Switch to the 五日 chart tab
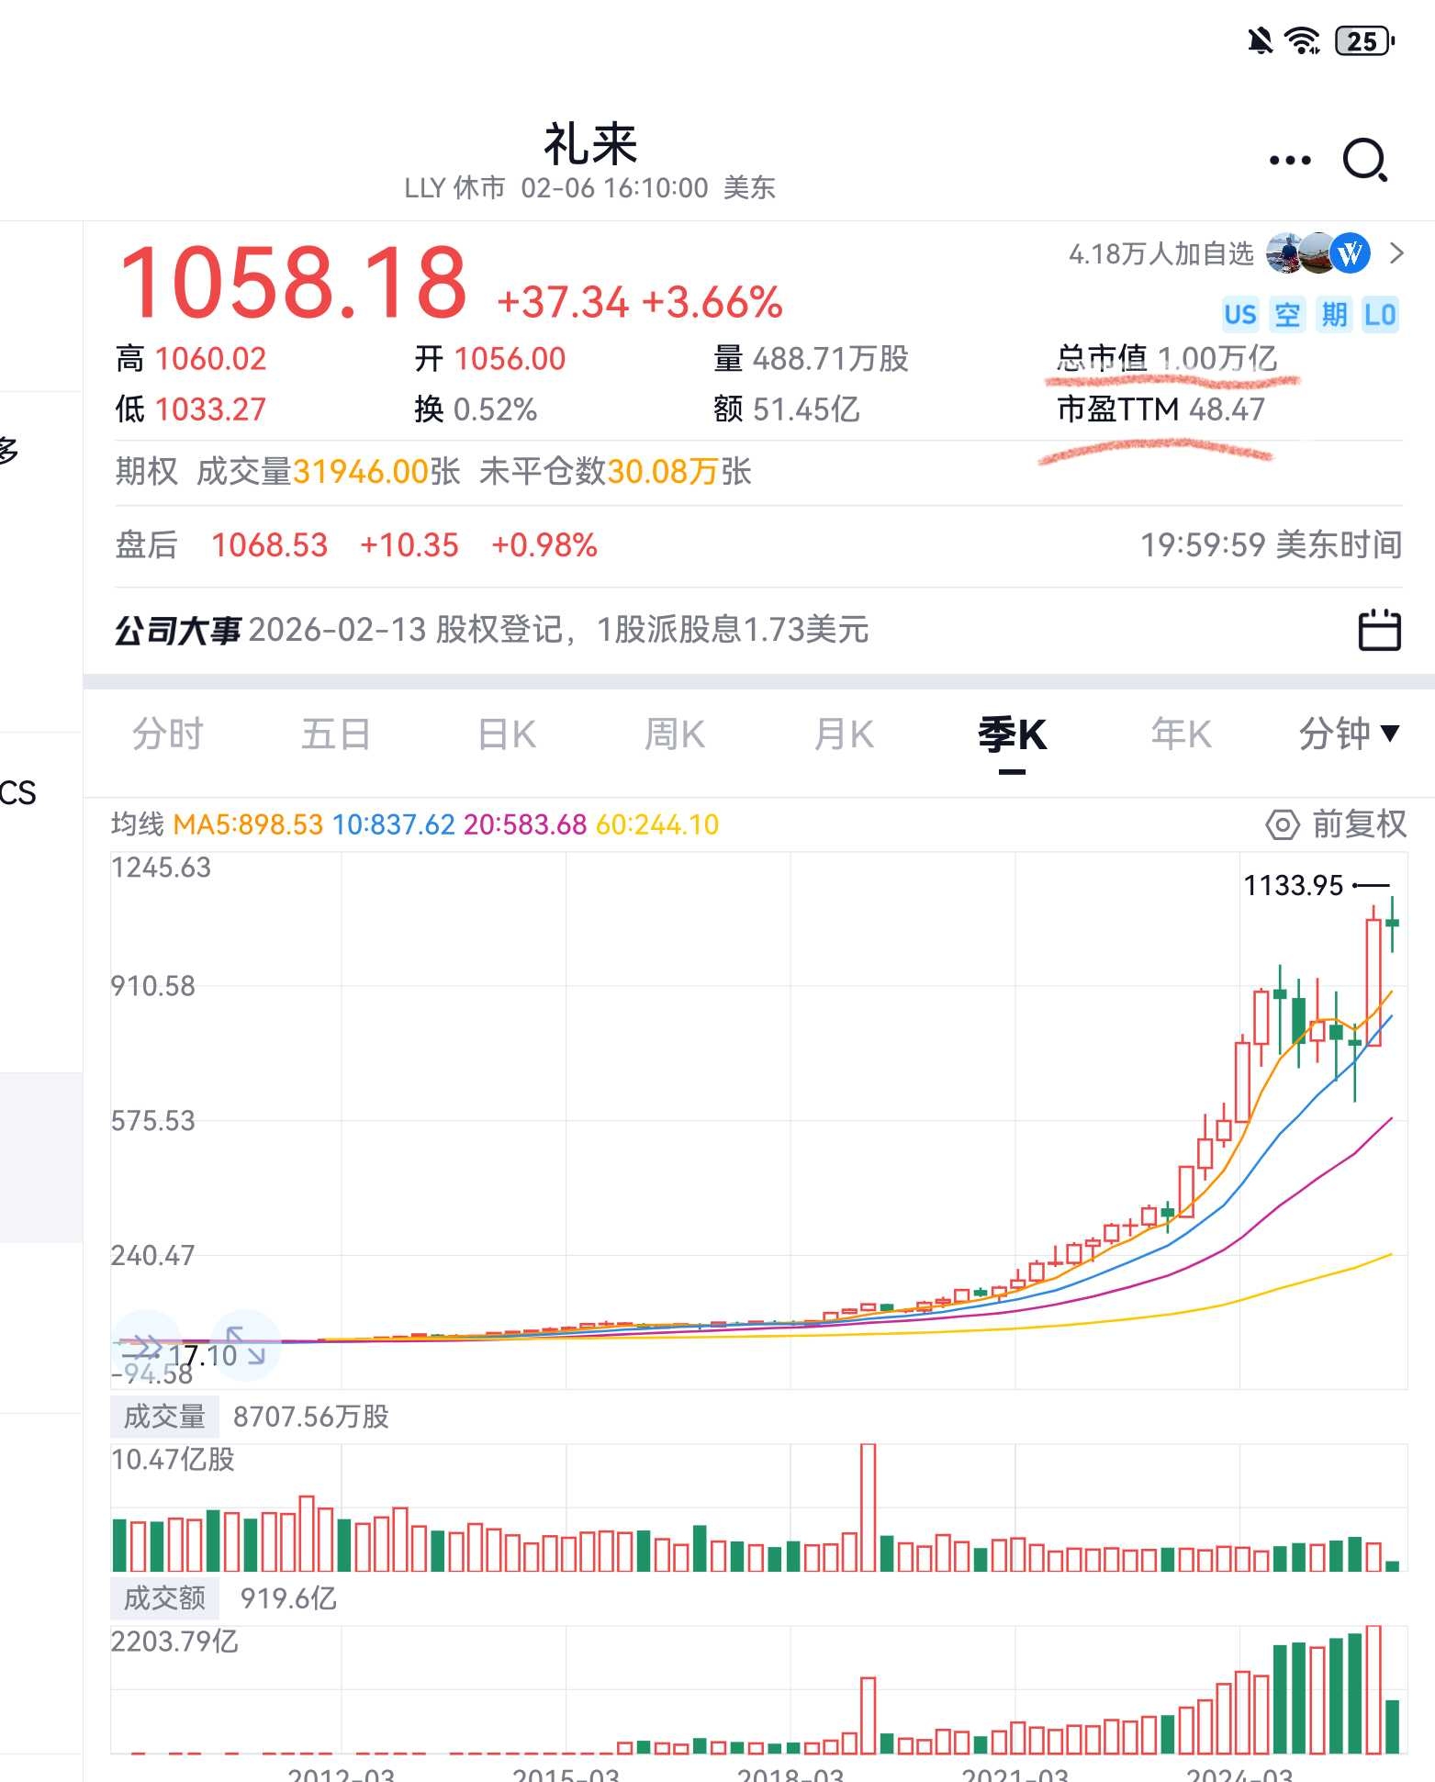Viewport: 1435px width, 1782px height. click(x=336, y=734)
